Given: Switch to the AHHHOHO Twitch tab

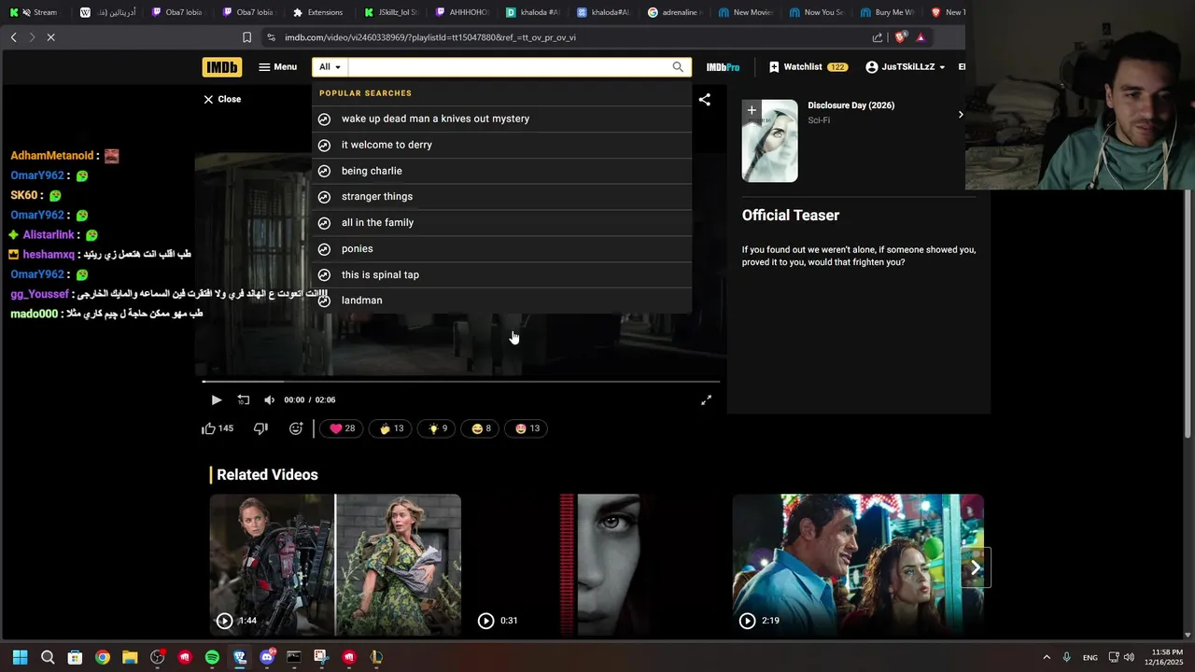Looking at the screenshot, I should [461, 12].
